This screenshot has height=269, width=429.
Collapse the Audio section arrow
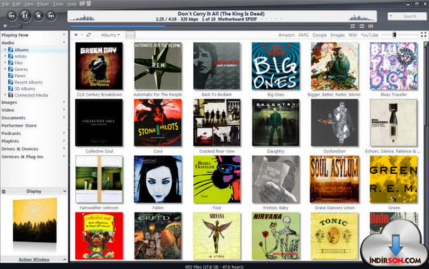point(64,42)
